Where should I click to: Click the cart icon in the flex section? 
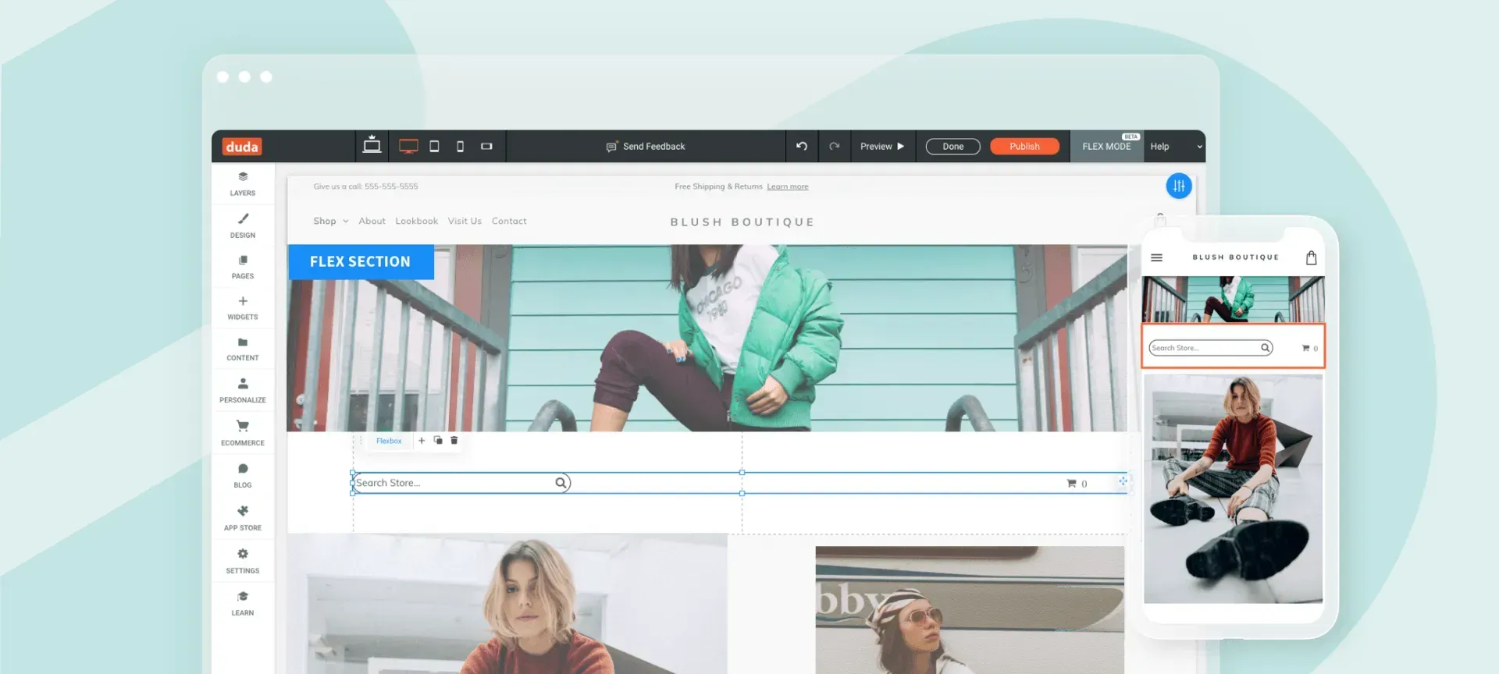1072,484
